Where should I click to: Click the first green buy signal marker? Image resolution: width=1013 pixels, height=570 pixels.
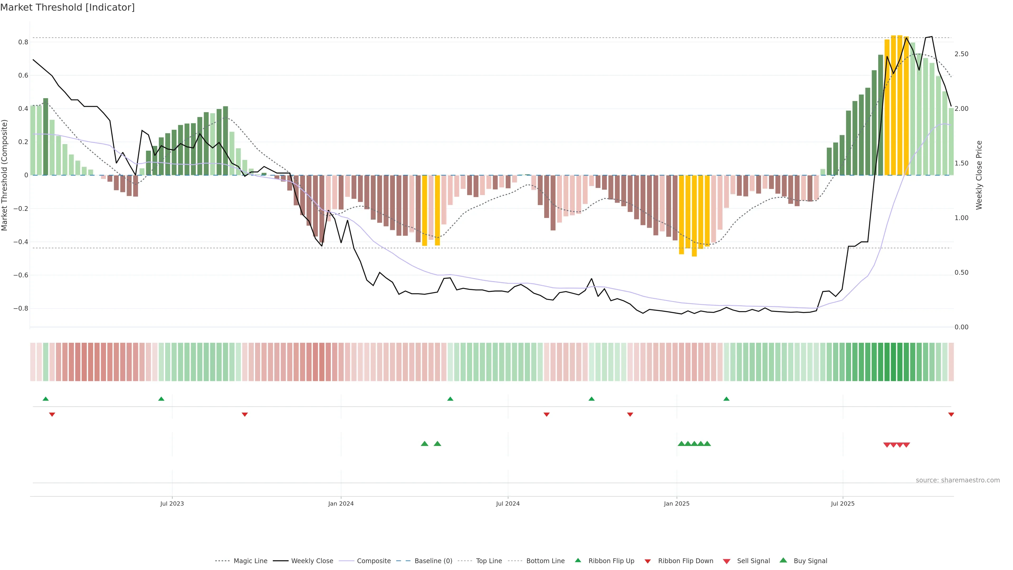(x=424, y=444)
